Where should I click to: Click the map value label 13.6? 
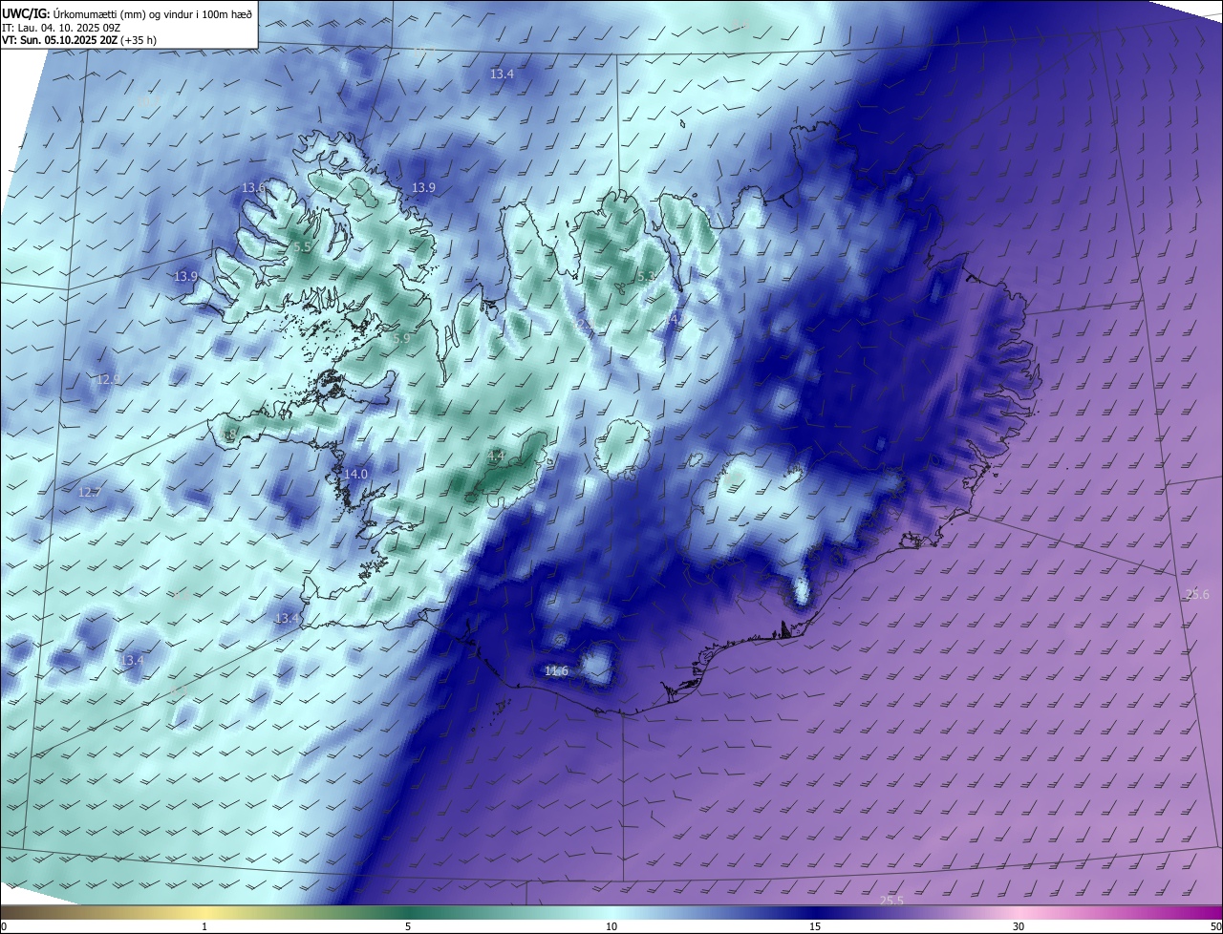coord(253,187)
